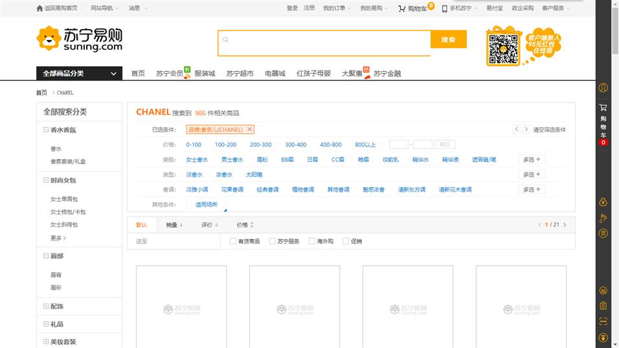
Task: Sort results by 销量
Action: coord(174,225)
